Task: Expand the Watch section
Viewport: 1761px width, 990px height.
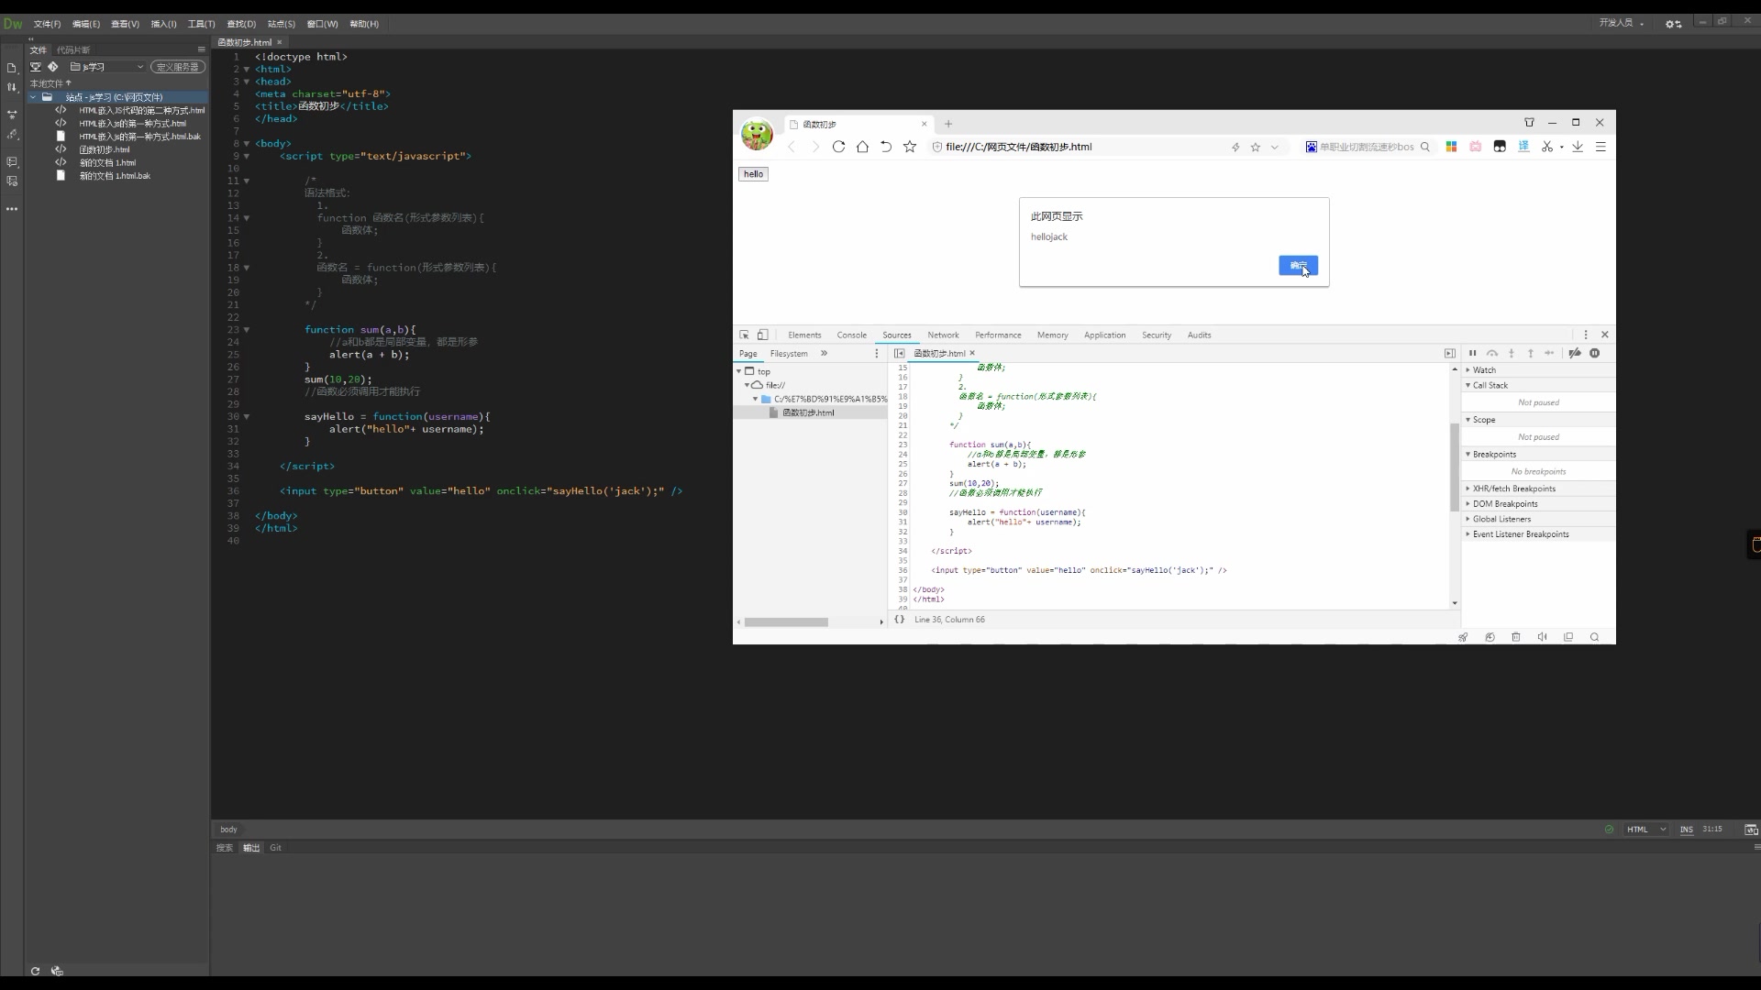Action: [x=1484, y=370]
